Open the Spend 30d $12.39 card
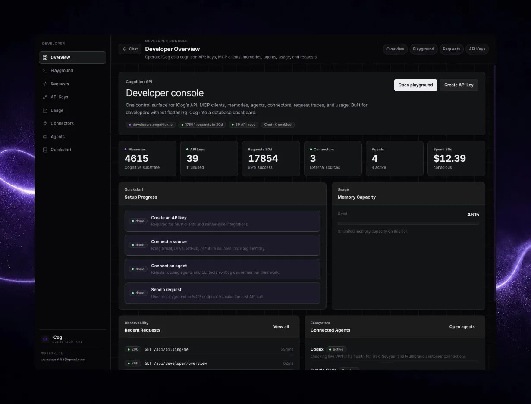The height and width of the screenshot is (404, 531). 456,158
